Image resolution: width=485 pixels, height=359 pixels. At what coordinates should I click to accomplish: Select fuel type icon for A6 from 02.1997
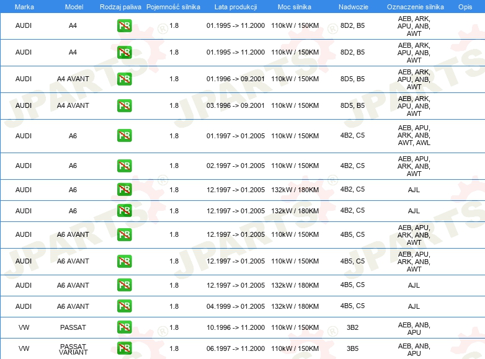(124, 166)
